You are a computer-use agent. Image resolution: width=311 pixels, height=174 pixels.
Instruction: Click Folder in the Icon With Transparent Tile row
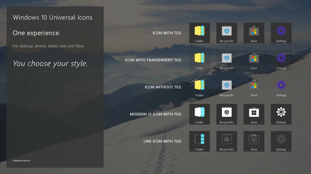pyautogui.click(x=199, y=60)
